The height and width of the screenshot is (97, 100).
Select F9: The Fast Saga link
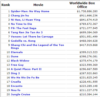tap(23, 28)
